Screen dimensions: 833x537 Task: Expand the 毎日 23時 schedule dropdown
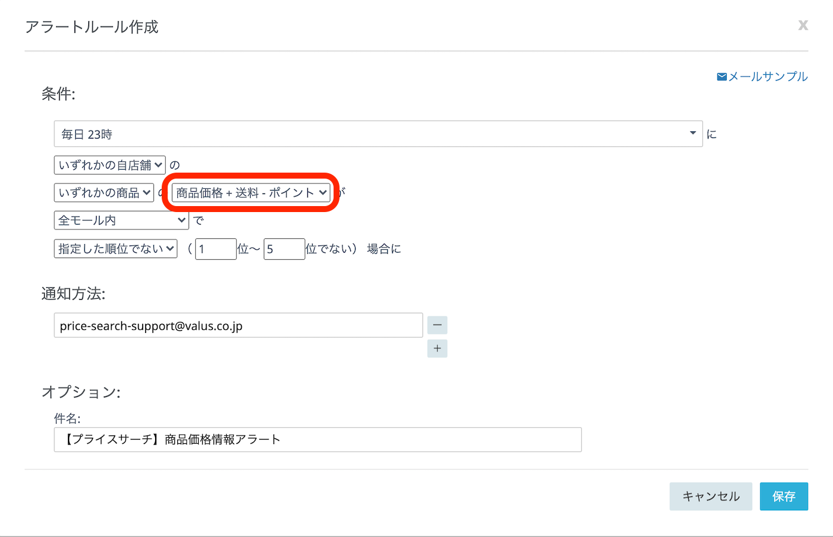(x=378, y=134)
